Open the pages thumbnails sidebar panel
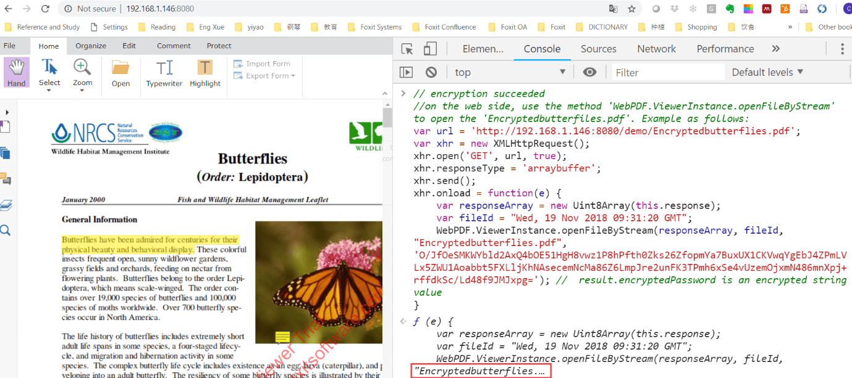The height and width of the screenshot is (378, 852). coord(5,153)
